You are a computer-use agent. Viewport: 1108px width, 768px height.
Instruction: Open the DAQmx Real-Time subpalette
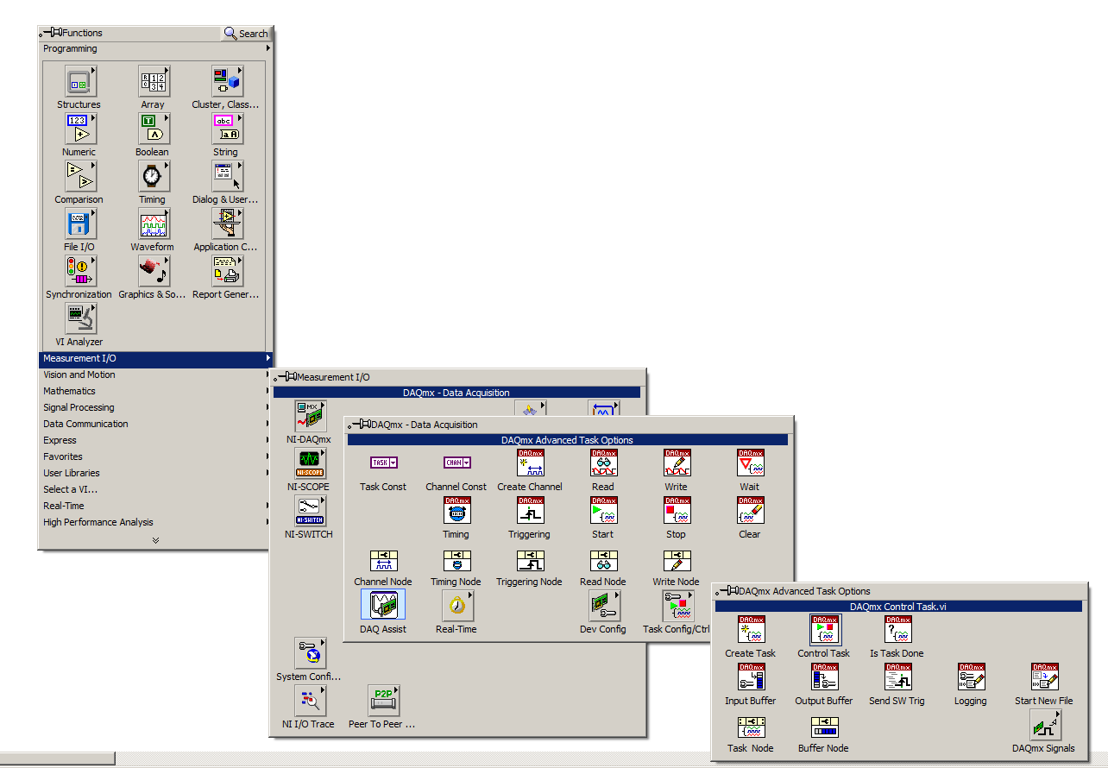tap(458, 606)
